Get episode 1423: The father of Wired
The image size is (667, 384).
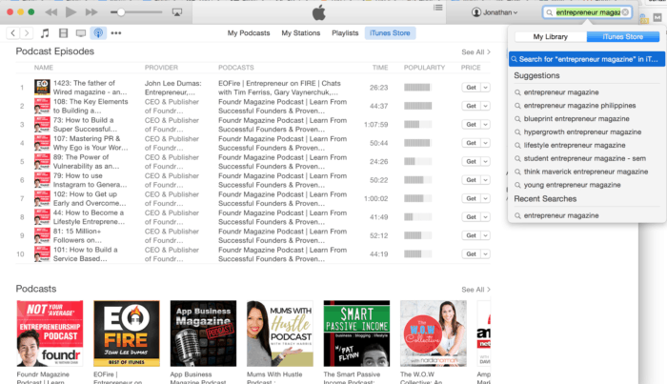pyautogui.click(x=472, y=87)
